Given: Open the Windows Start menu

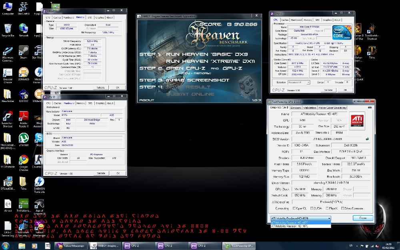Looking at the screenshot, I should pos(5,246).
